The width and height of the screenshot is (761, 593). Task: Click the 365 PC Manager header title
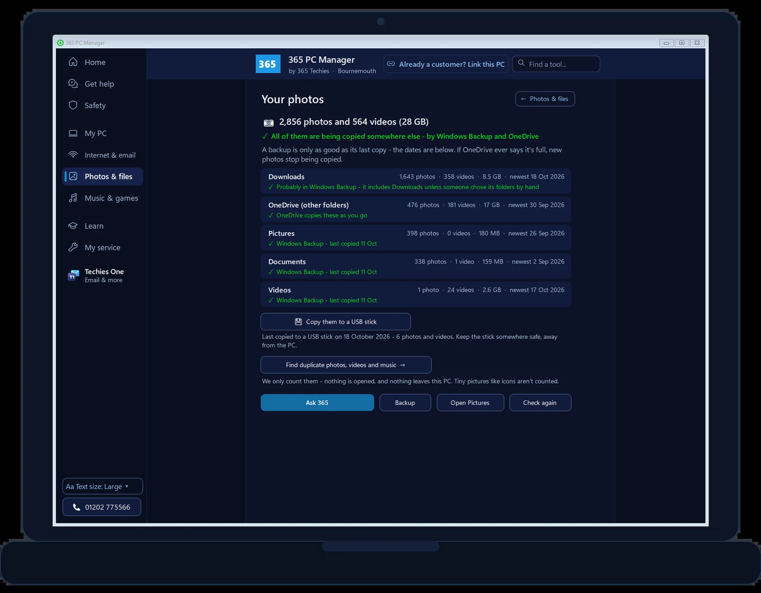(x=321, y=60)
